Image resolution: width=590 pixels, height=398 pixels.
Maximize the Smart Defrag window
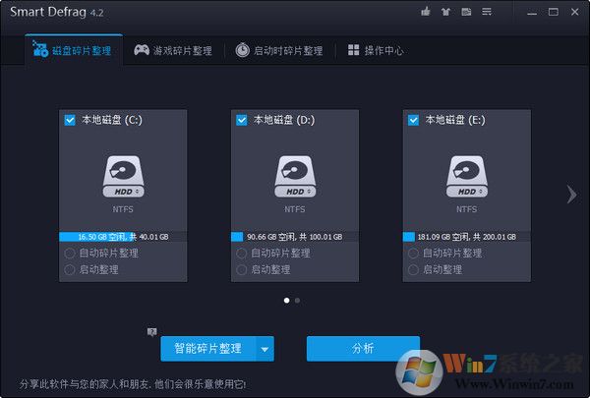pyautogui.click(x=553, y=12)
